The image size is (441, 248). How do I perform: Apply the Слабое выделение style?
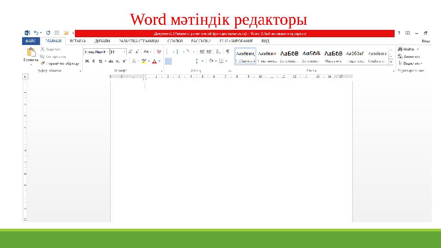[378, 56]
